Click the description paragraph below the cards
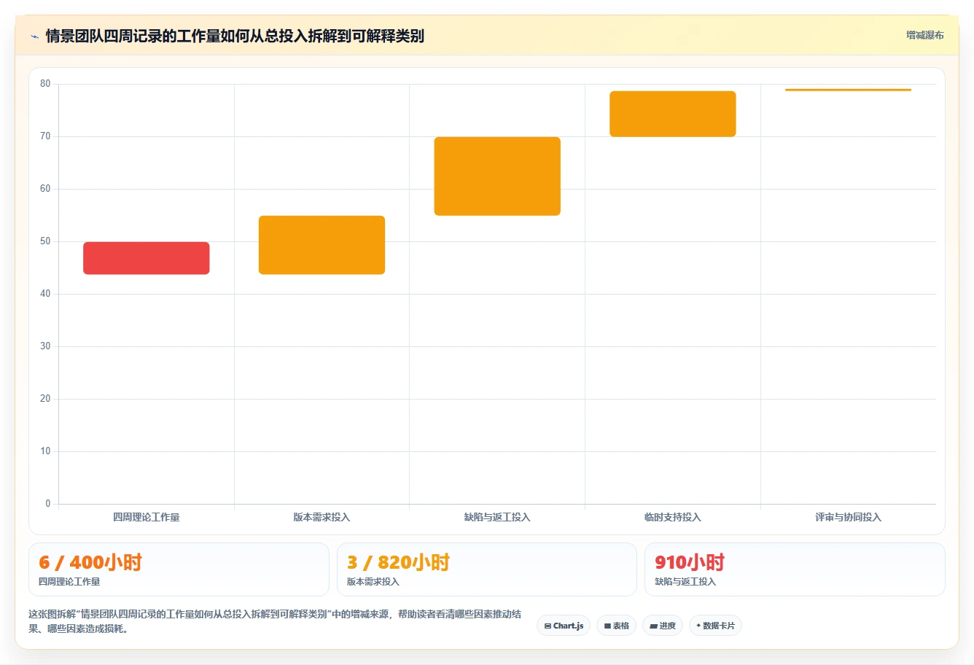Viewport: 974px width, 665px height. pos(275,621)
